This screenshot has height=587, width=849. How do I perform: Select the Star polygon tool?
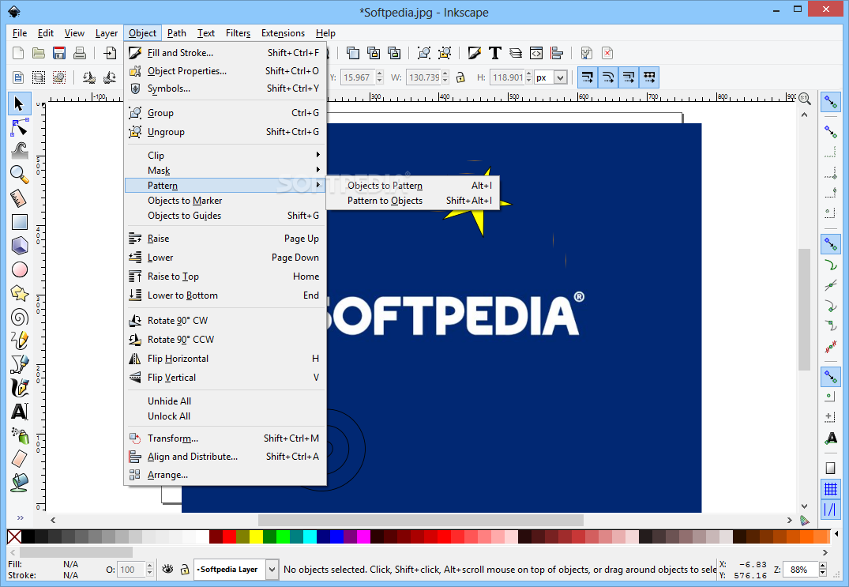coord(20,293)
